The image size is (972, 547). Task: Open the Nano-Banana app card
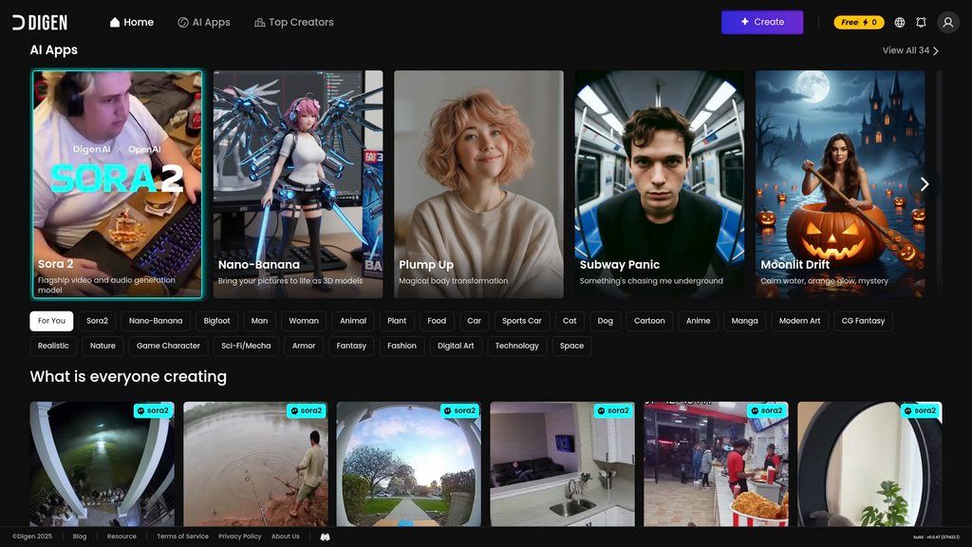(298, 184)
